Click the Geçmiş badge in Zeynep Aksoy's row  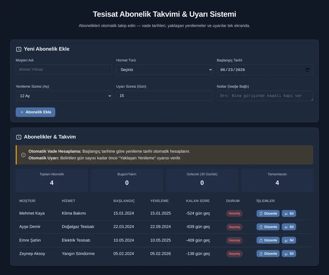pos(234,254)
